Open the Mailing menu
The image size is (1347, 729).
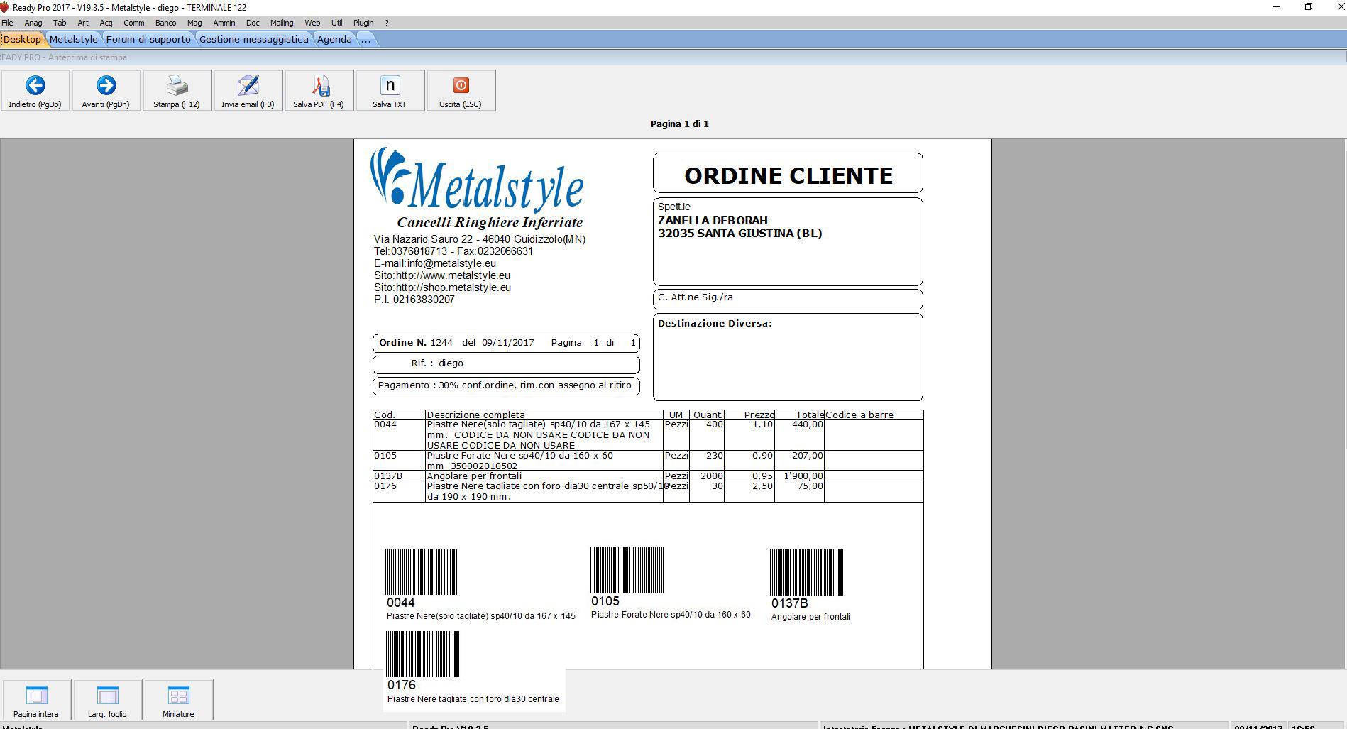pos(282,23)
